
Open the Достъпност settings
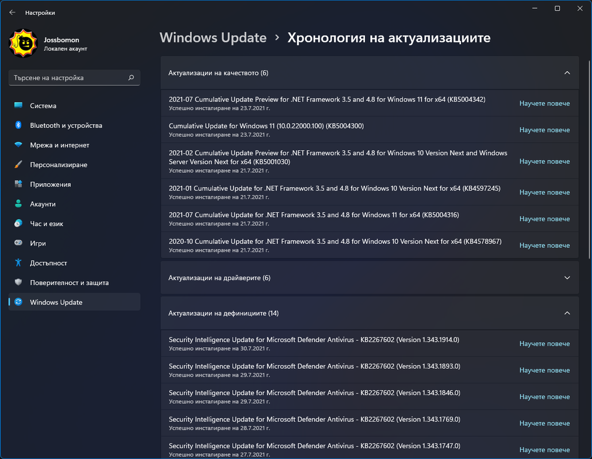(x=74, y=263)
